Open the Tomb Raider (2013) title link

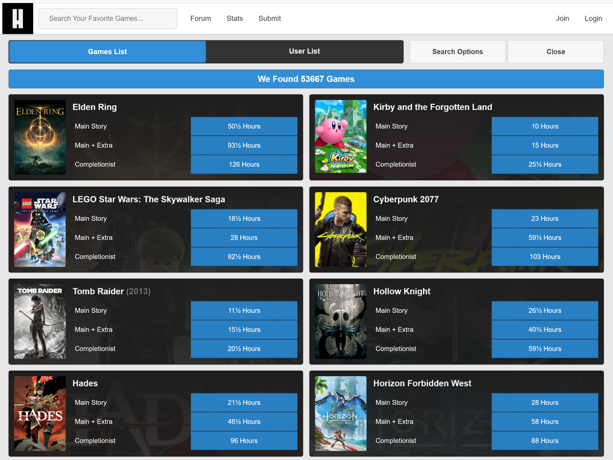(x=111, y=291)
